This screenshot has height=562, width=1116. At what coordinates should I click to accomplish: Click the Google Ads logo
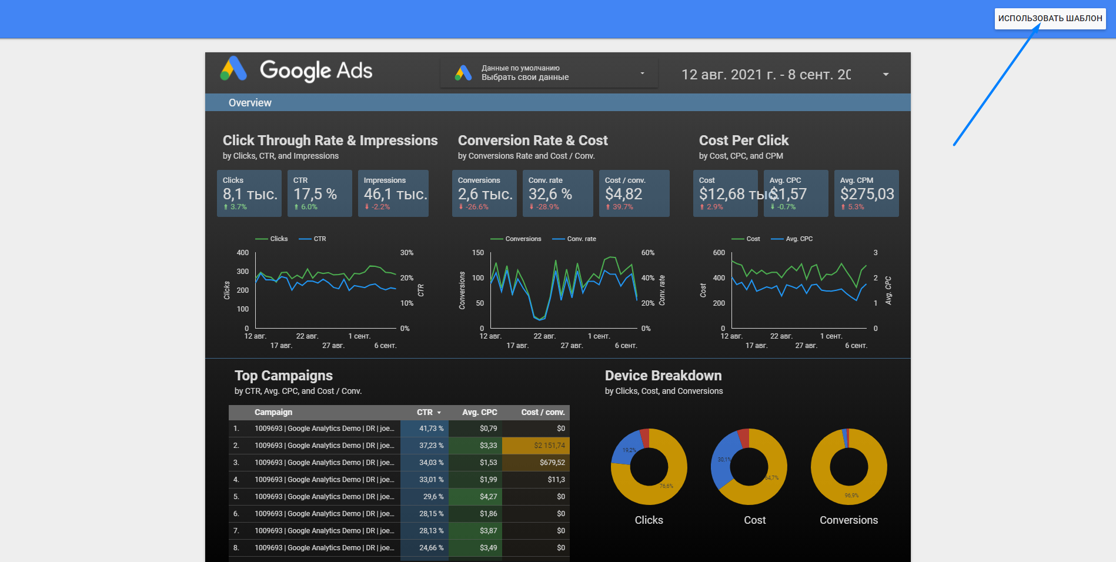click(x=296, y=70)
